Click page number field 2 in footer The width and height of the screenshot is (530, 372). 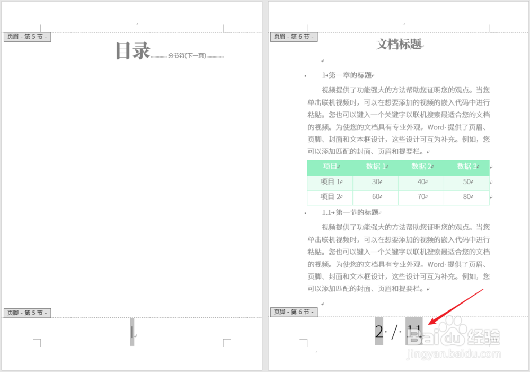pos(379,331)
